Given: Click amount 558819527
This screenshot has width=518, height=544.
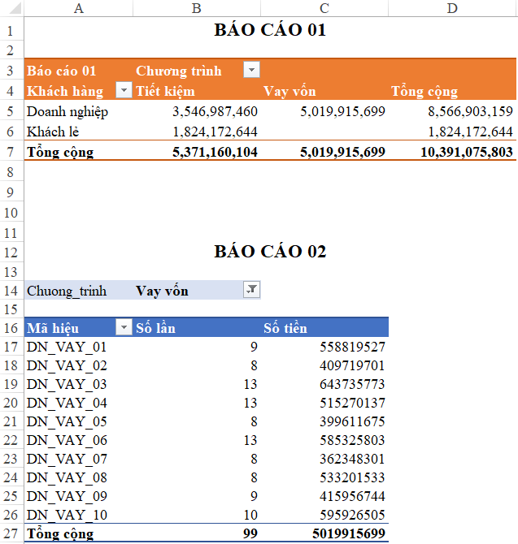Looking at the screenshot, I should coord(352,347).
